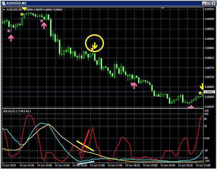Maximize the AUDUSD,M5 chart window

pyautogui.click(x=209, y=3)
